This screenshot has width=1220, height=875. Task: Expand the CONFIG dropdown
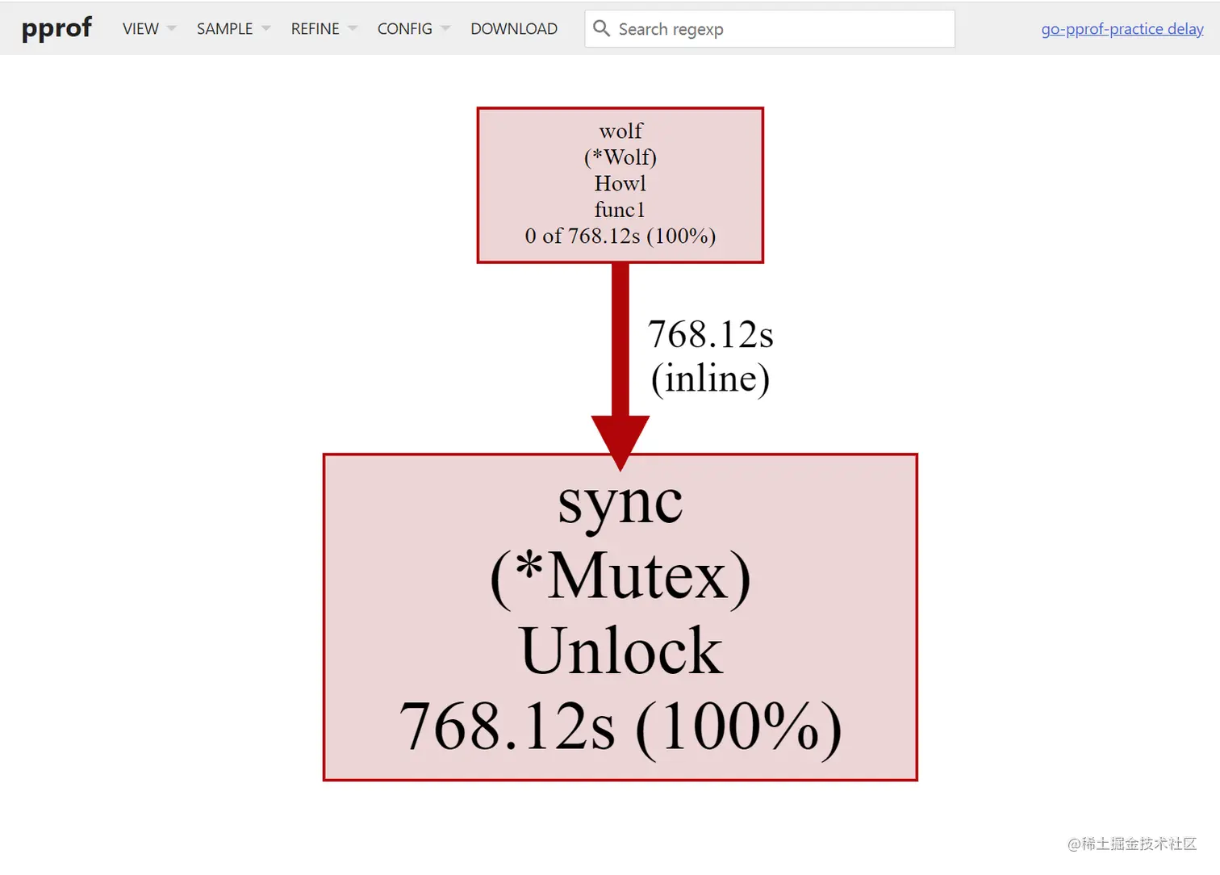(x=405, y=28)
